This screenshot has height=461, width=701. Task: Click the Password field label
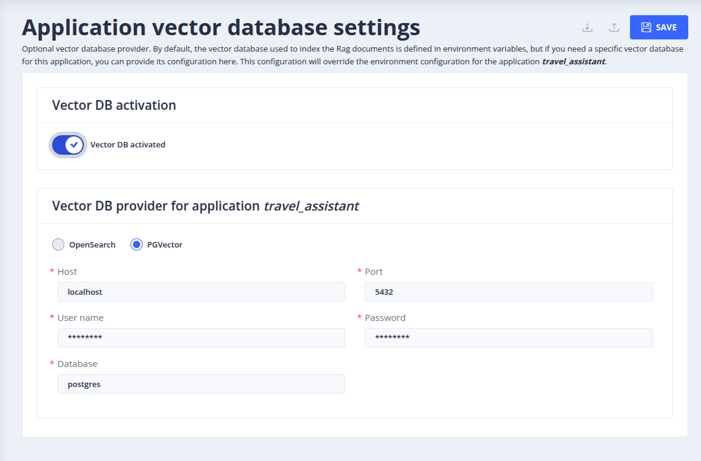coord(385,318)
